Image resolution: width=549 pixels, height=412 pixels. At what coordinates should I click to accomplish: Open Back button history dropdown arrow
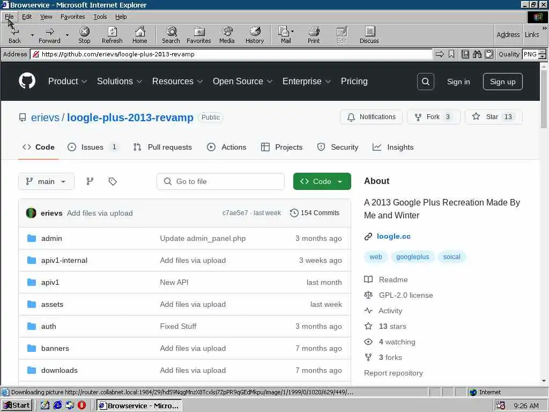[32, 35]
